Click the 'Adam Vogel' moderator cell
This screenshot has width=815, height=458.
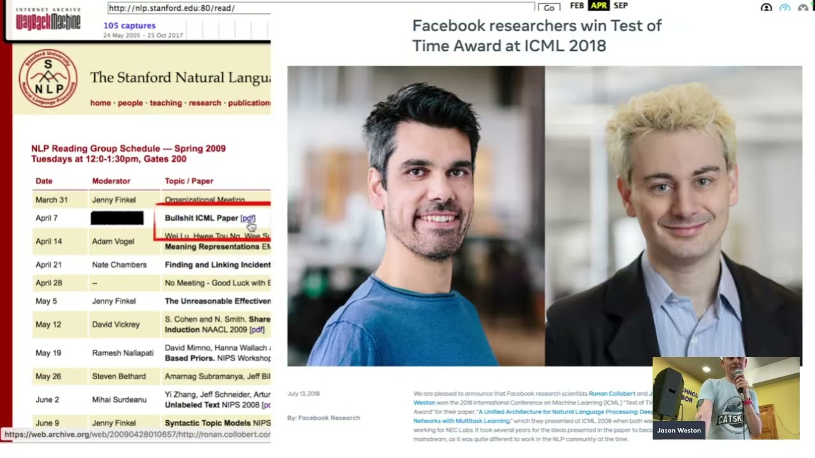(x=113, y=242)
